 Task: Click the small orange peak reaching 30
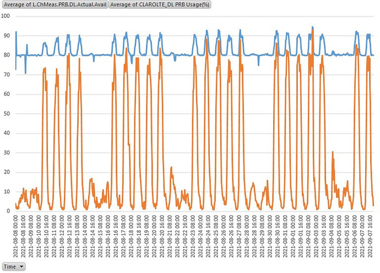pyautogui.click(x=333, y=152)
